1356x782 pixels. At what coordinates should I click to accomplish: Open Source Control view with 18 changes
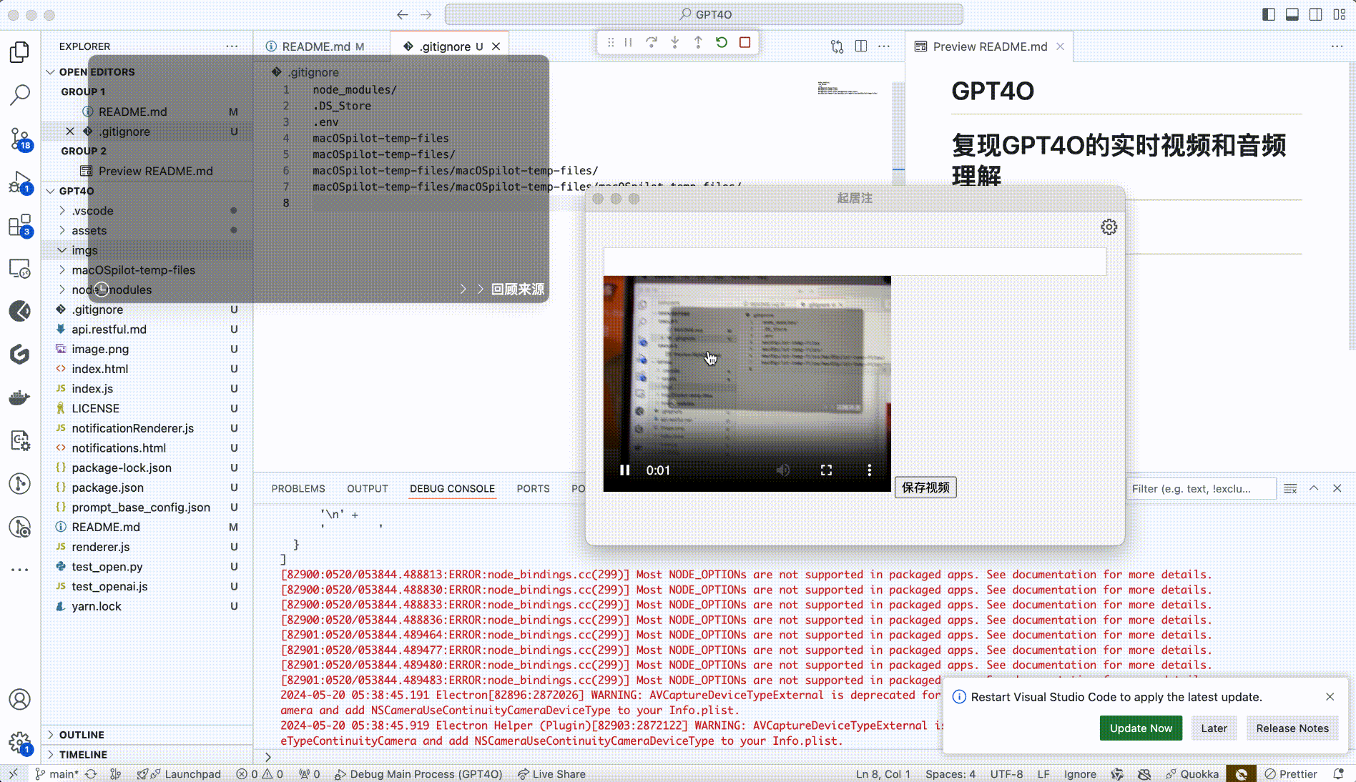[x=20, y=139]
